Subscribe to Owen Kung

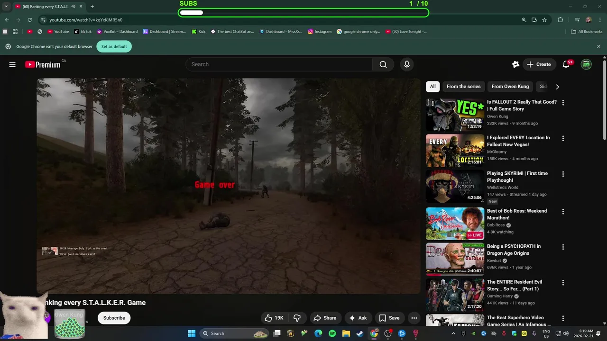pyautogui.click(x=114, y=318)
